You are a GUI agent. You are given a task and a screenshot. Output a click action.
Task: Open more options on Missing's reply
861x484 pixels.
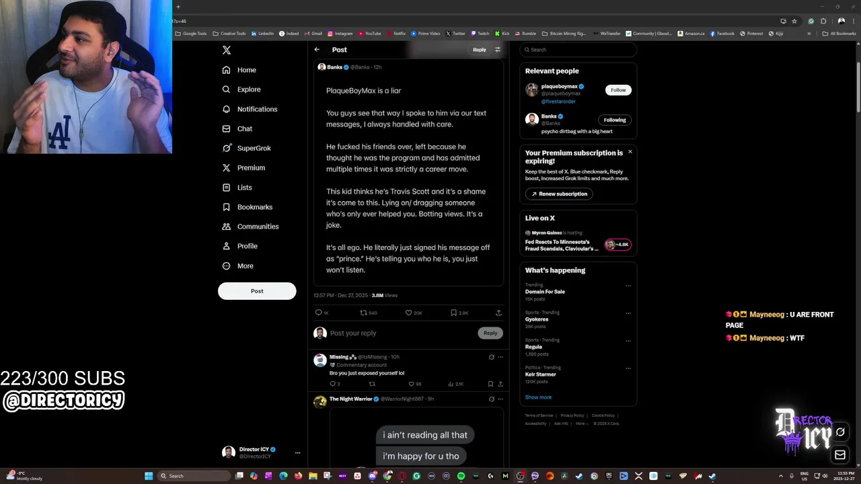tap(500, 357)
